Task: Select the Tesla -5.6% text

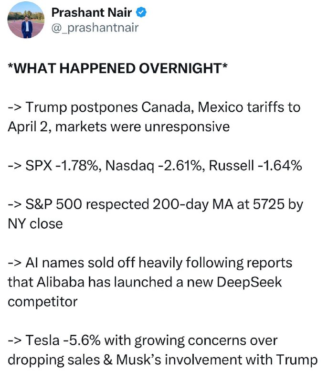Action: pos(63,340)
